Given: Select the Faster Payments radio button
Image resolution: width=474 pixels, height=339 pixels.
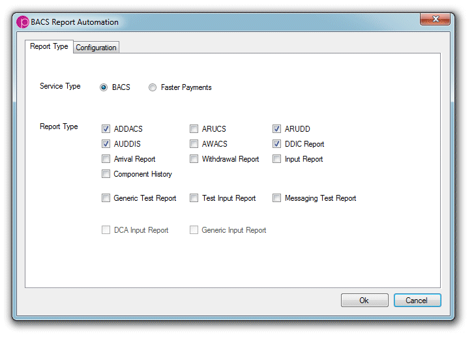Looking at the screenshot, I should (153, 87).
